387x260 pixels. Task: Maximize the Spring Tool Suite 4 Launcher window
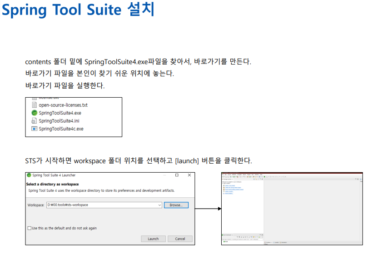pos(177,175)
